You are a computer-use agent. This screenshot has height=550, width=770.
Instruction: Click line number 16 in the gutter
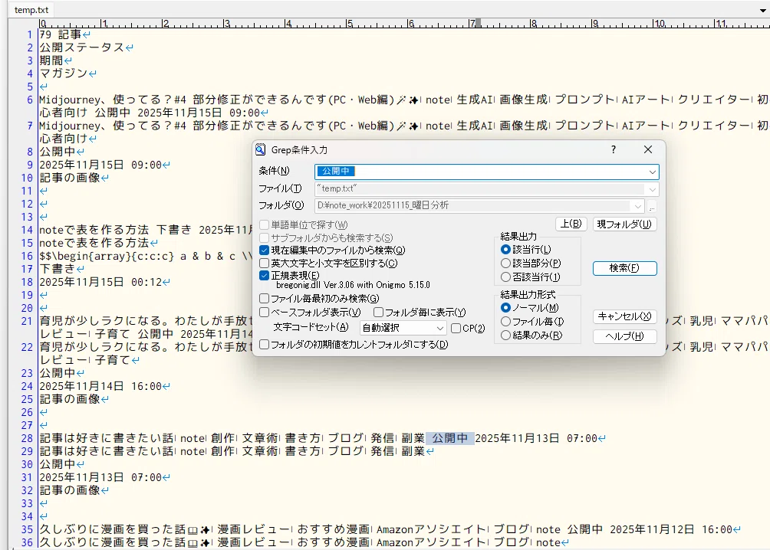point(27,256)
